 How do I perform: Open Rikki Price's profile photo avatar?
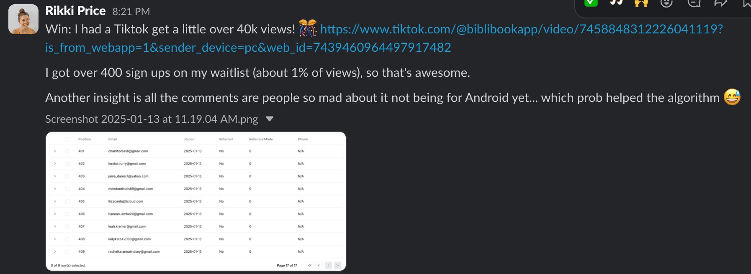pyautogui.click(x=23, y=19)
